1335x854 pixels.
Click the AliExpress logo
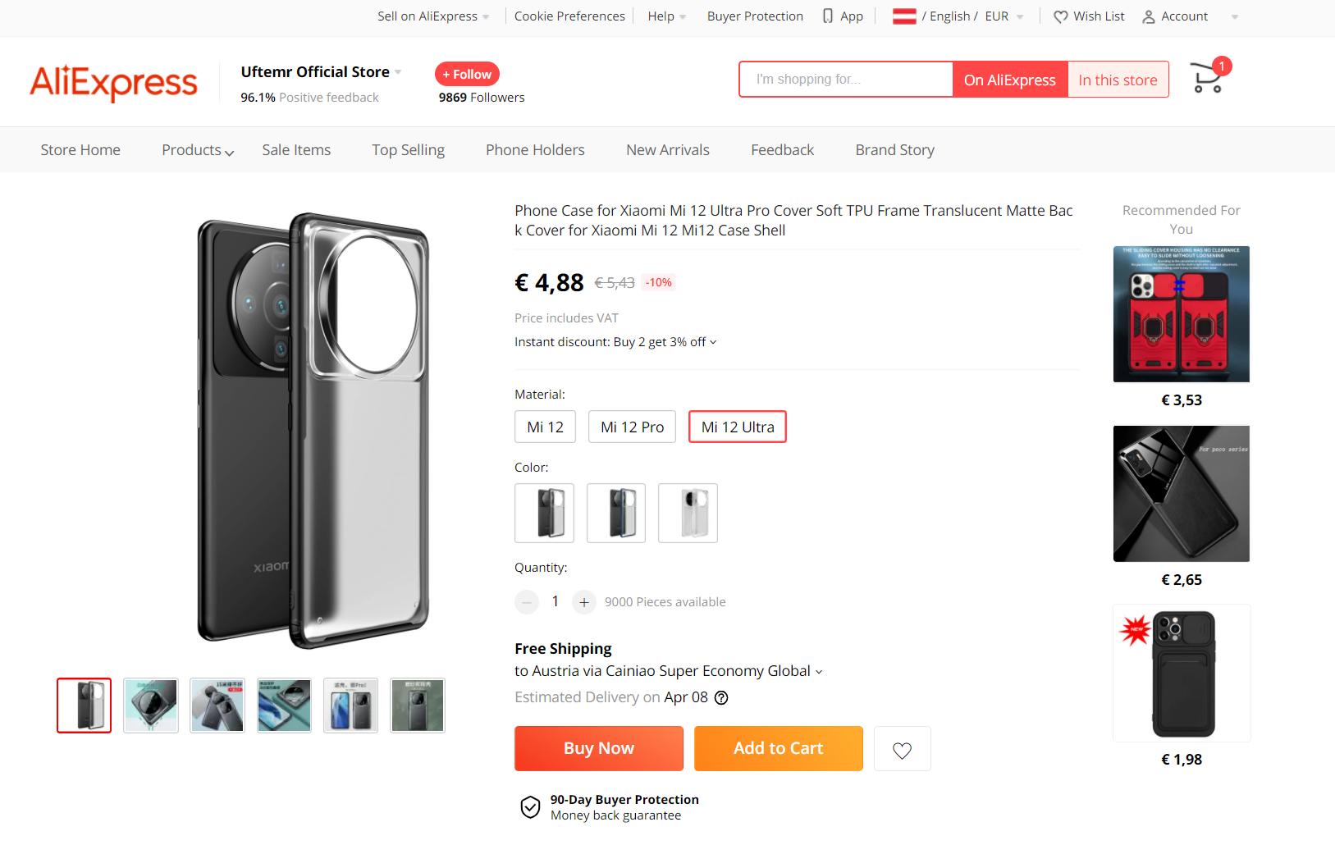(114, 82)
